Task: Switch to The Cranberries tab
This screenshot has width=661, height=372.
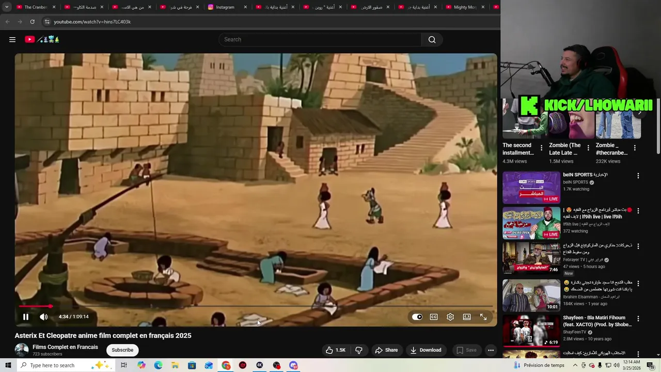Action: pyautogui.click(x=36, y=7)
